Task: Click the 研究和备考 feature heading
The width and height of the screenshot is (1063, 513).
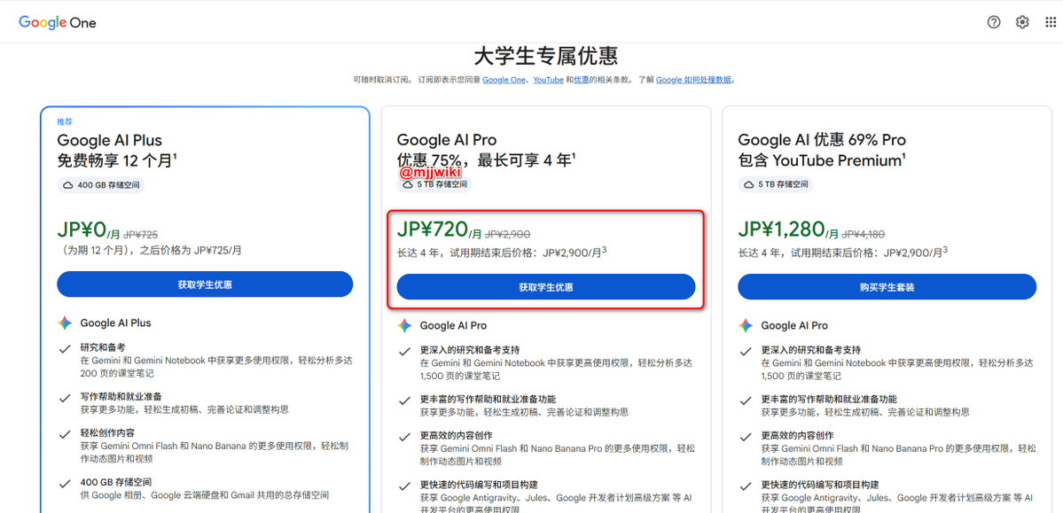Action: [x=102, y=347]
